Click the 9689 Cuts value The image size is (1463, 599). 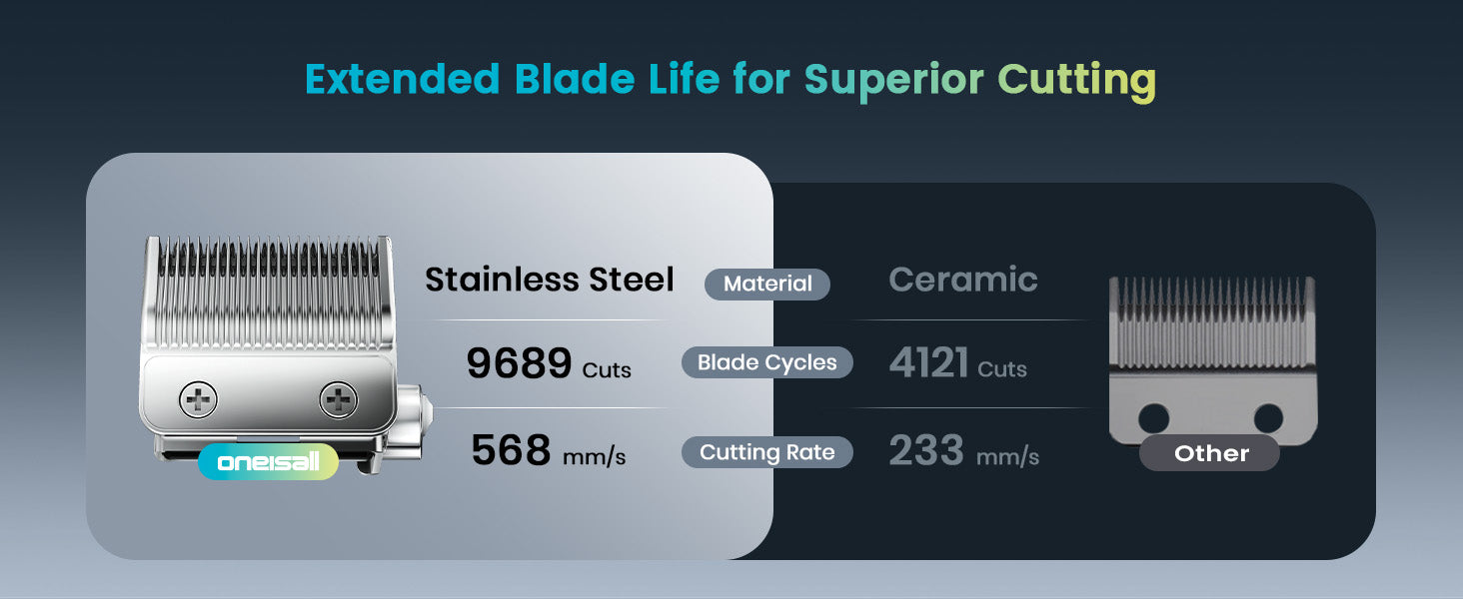click(549, 364)
